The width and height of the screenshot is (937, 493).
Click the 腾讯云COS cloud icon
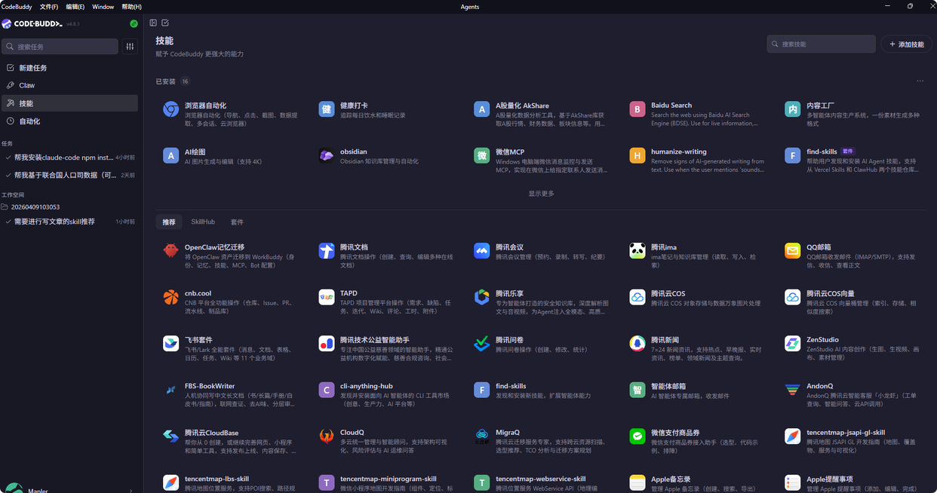pyautogui.click(x=637, y=297)
